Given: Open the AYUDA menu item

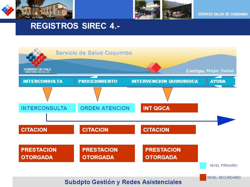Looking at the screenshot, I should pos(221,81).
